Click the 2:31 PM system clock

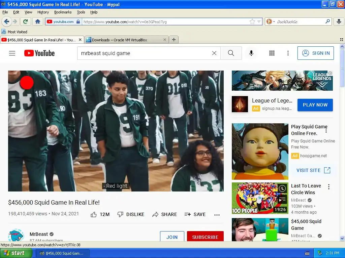pyautogui.click(x=333, y=253)
